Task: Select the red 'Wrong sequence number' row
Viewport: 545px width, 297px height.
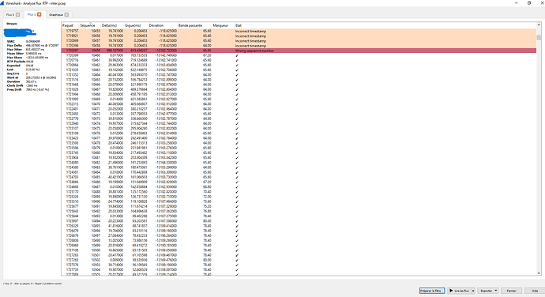Action: coord(299,51)
